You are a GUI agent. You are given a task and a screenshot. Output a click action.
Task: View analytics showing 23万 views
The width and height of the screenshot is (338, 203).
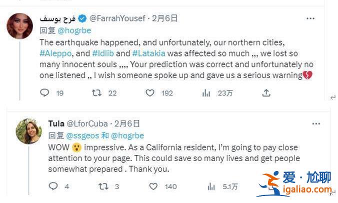pyautogui.click(x=206, y=92)
